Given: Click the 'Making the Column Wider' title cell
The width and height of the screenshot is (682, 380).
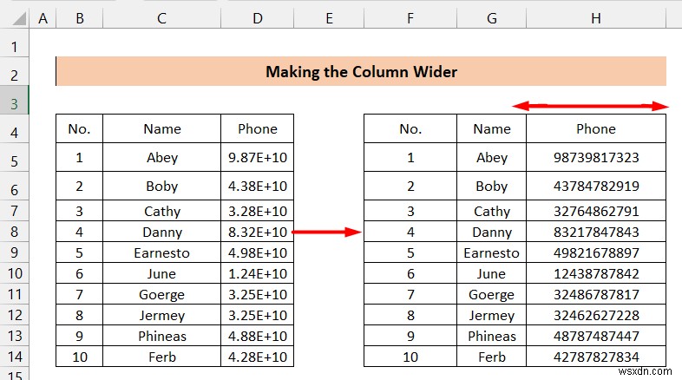Looking at the screenshot, I should [361, 71].
